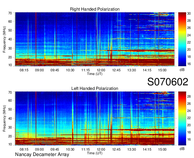Click the 50 MHz tick on the Left Handed plot
Screen dimensions: 194x158
click(x=10, y=109)
